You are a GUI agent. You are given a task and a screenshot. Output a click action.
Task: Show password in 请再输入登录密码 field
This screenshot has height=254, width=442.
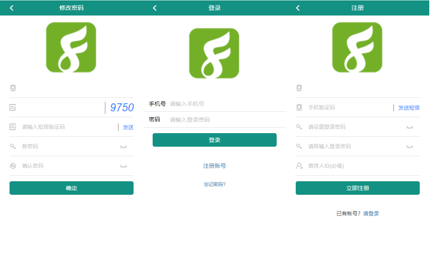tap(409, 147)
